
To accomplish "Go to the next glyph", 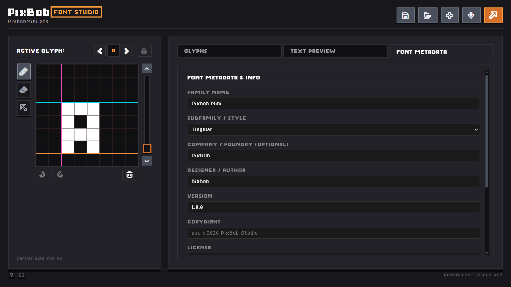I will [x=127, y=51].
